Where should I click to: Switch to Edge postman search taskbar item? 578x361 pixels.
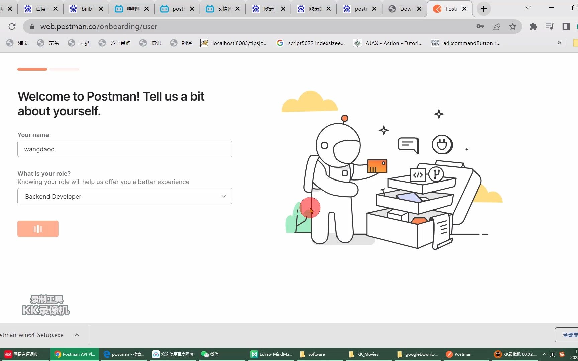[x=124, y=354]
